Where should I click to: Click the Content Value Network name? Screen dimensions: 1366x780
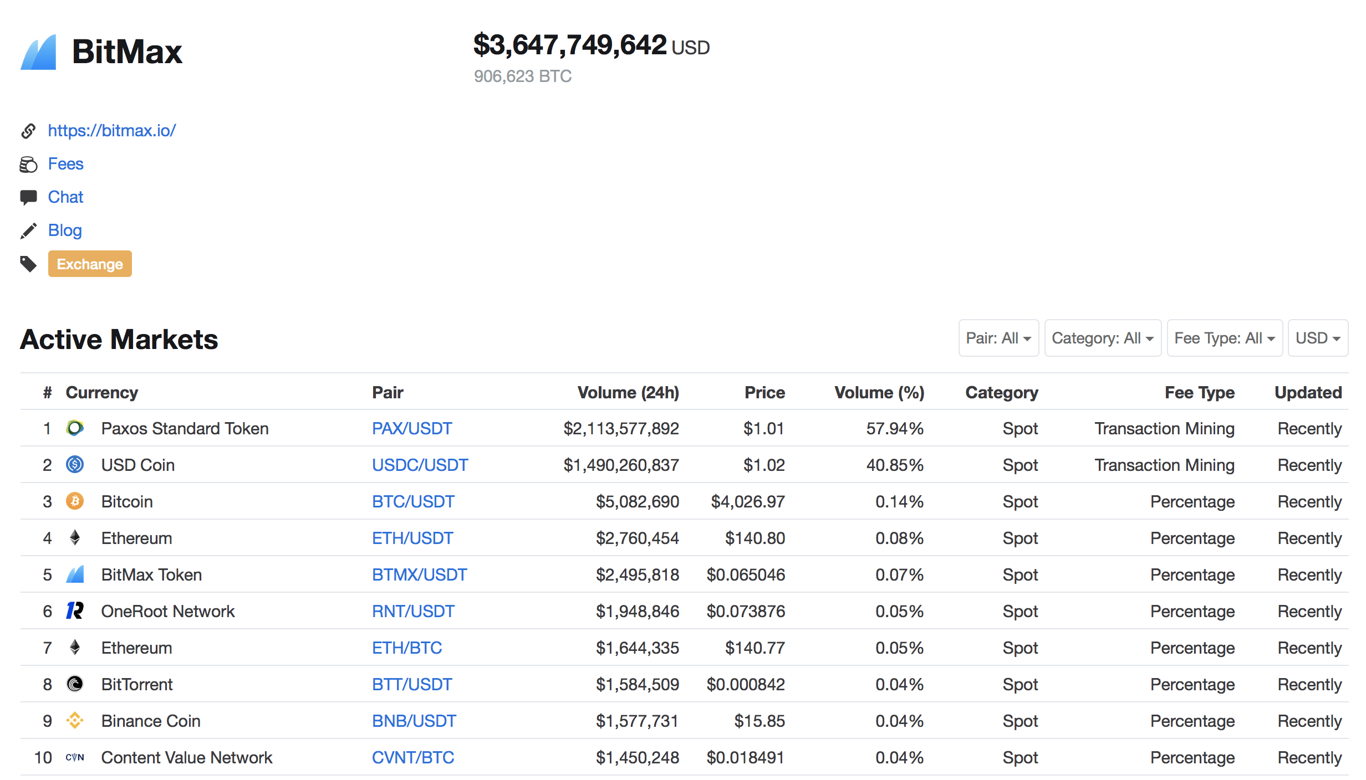point(187,757)
